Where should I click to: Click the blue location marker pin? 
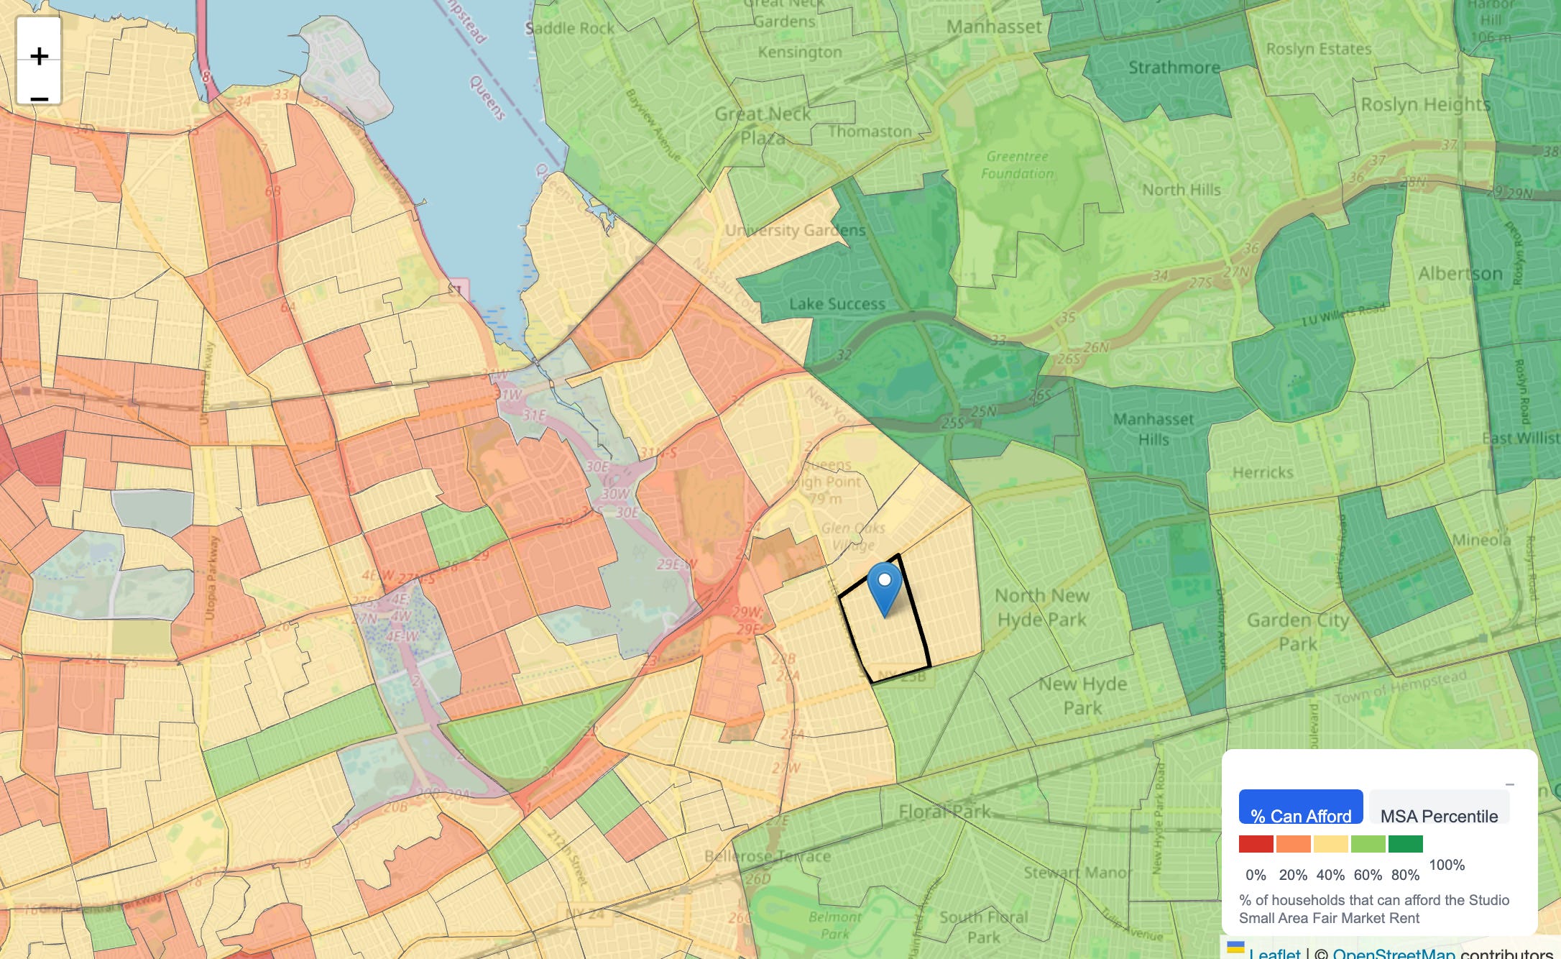(884, 586)
